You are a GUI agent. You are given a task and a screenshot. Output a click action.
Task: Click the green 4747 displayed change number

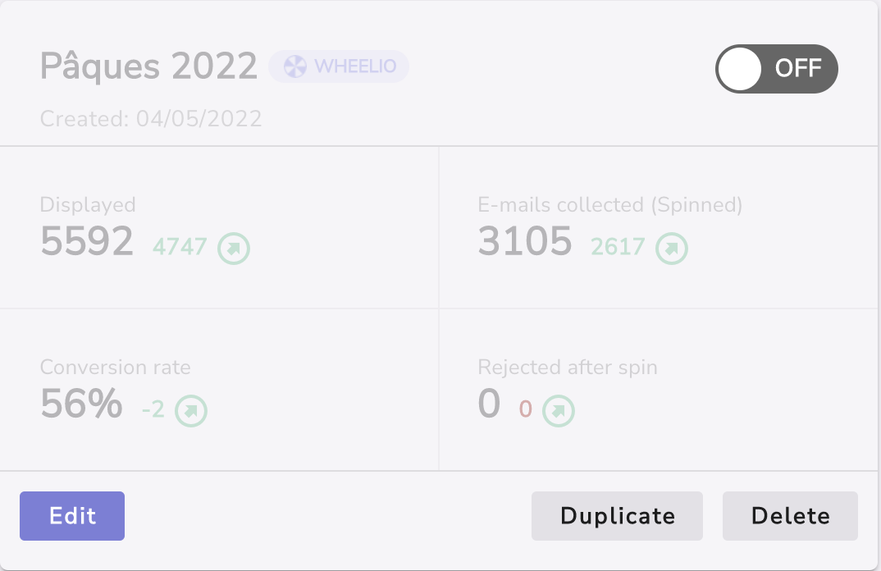[180, 246]
